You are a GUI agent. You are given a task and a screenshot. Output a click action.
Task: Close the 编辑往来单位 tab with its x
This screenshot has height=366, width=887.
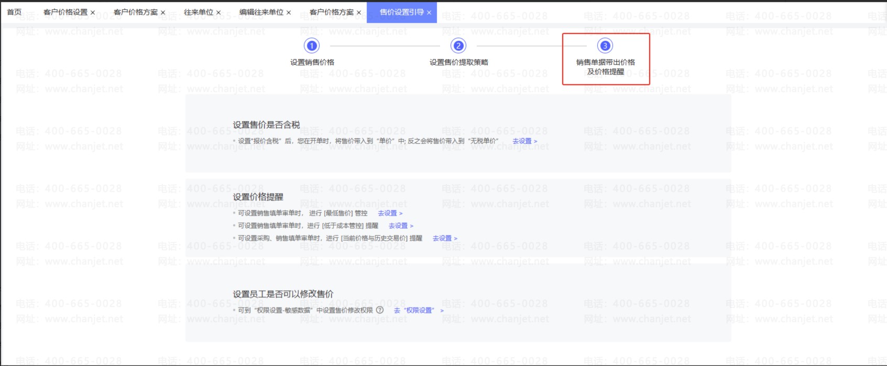coord(289,13)
